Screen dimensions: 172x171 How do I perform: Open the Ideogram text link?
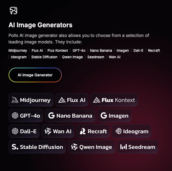pyautogui.click(x=19, y=57)
